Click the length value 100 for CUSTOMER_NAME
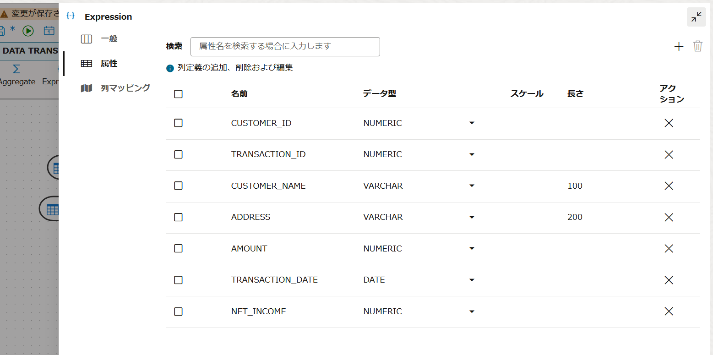 tap(575, 186)
